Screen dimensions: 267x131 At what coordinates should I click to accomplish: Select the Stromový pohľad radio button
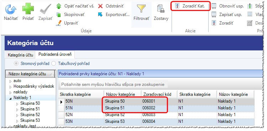(x=16, y=64)
